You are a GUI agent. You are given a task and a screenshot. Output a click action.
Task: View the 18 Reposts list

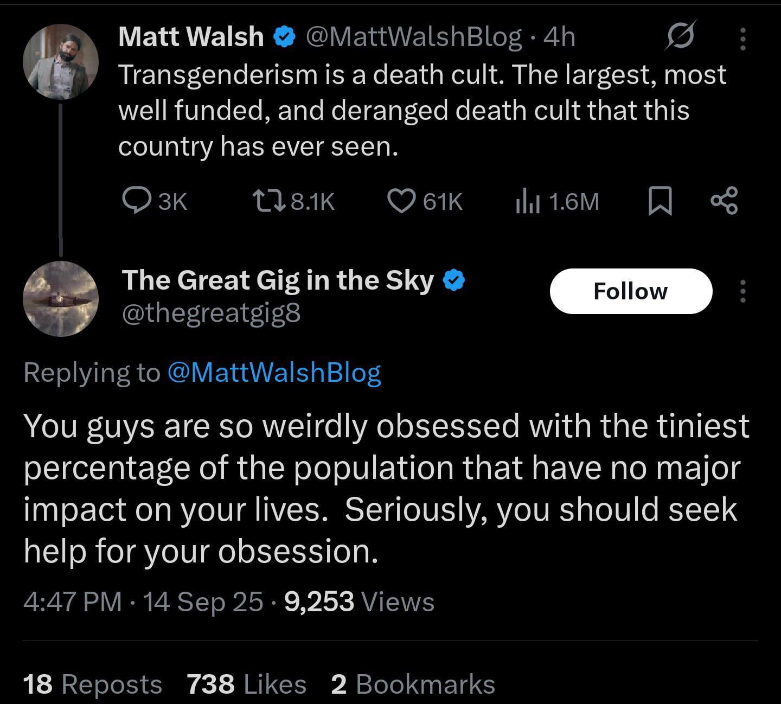(x=92, y=684)
